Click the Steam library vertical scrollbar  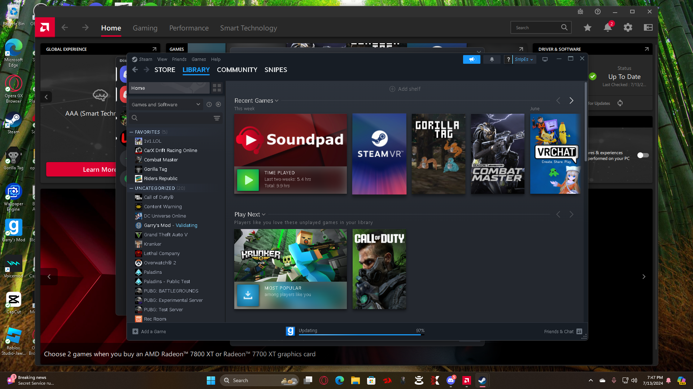(x=585, y=122)
